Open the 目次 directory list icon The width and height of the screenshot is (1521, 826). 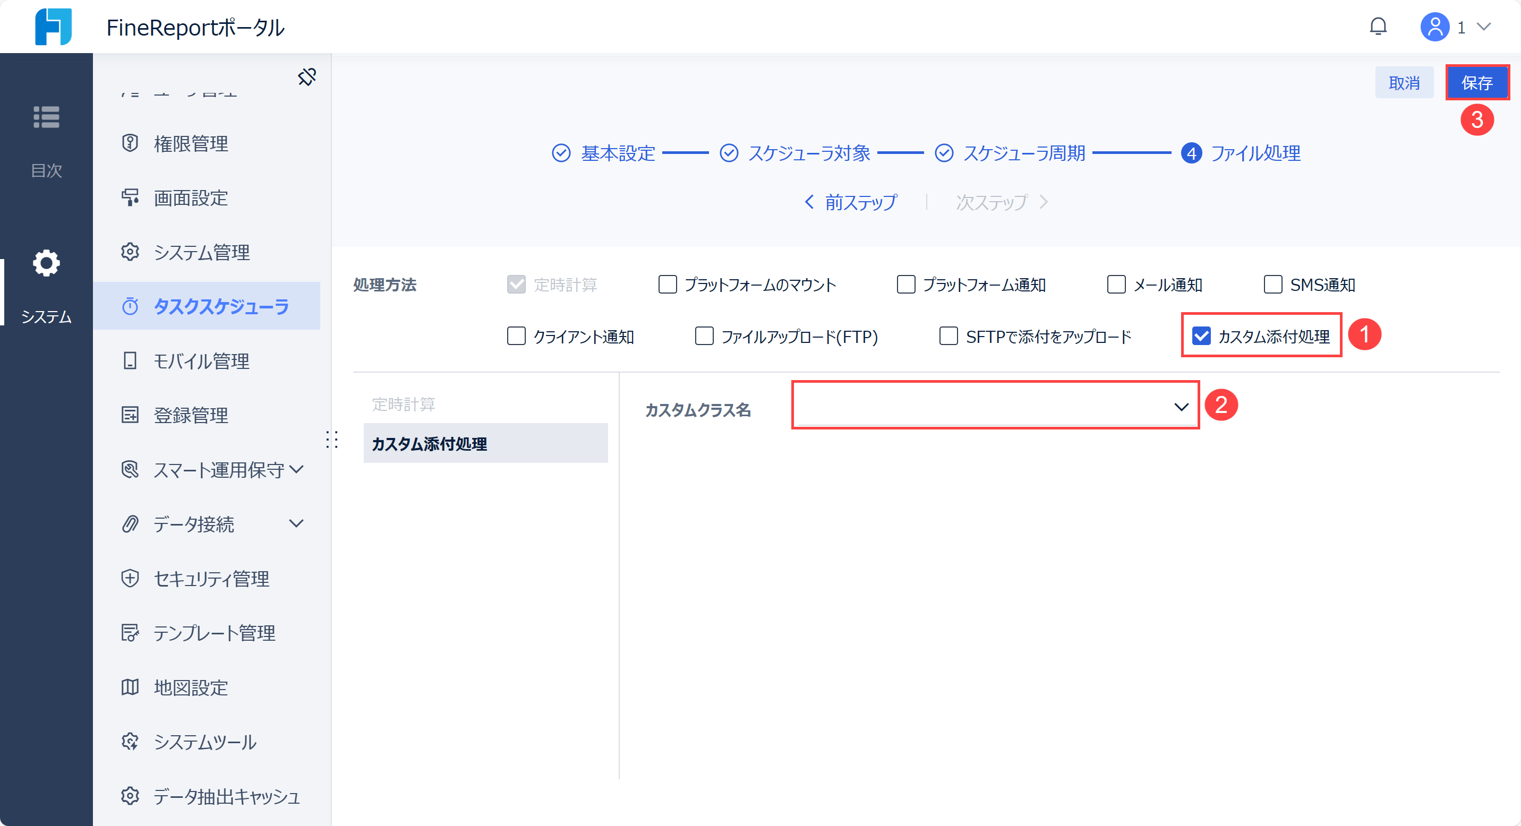point(46,117)
